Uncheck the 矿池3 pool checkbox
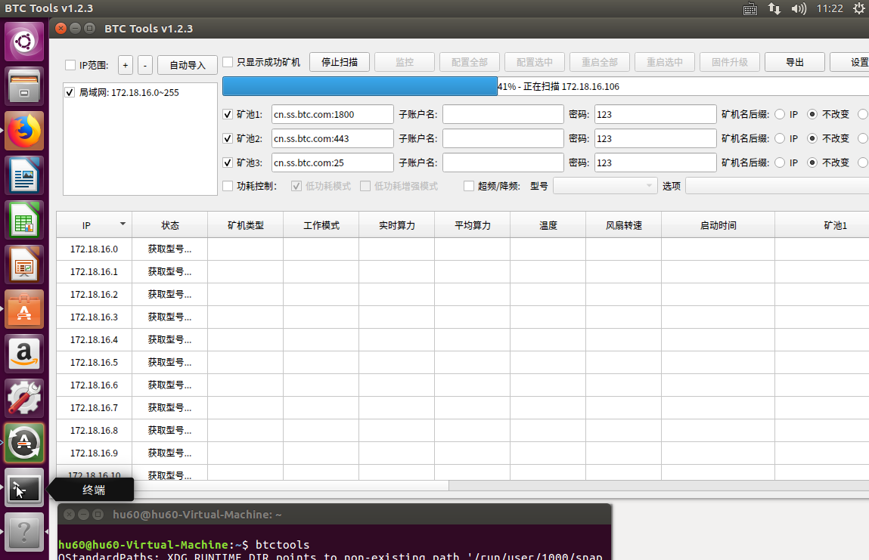Viewport: 869px width, 560px height. point(228,162)
